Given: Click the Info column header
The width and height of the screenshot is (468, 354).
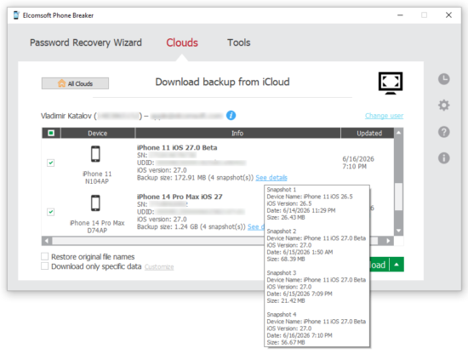Looking at the screenshot, I should click(237, 133).
